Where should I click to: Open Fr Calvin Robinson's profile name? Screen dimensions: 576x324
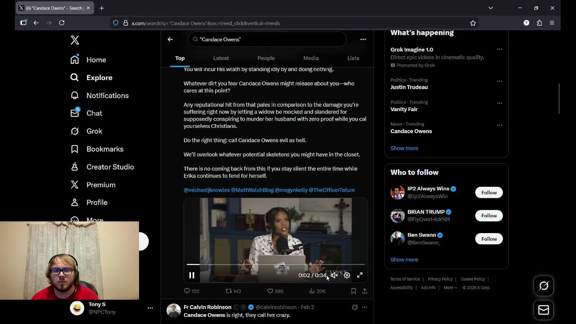[x=207, y=307]
